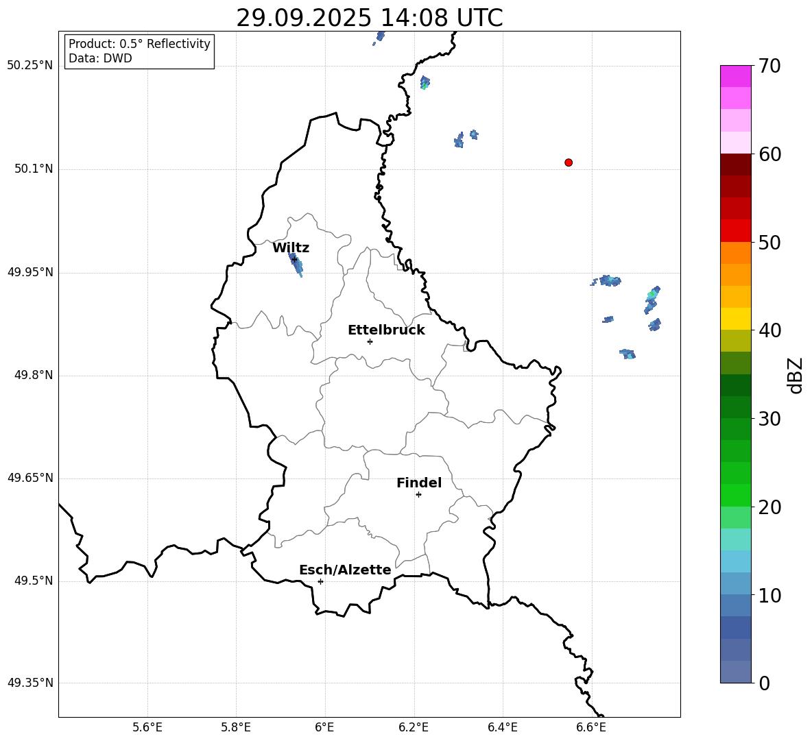The image size is (812, 741).
Task: Click the Esch/Alzette station label
Action: 345,570
